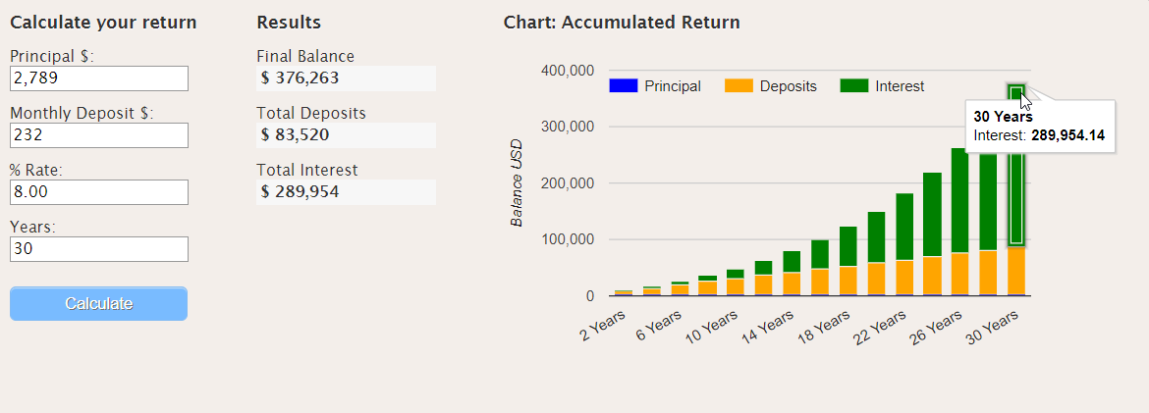
Task: Select the Monthly Deposit $ field
Action: (x=99, y=135)
